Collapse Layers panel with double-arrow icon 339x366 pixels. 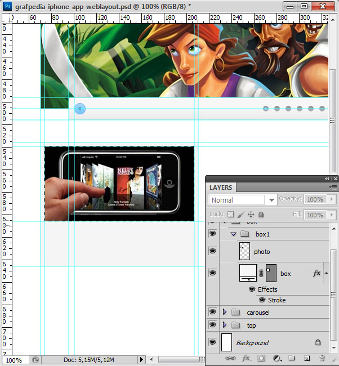327,179
